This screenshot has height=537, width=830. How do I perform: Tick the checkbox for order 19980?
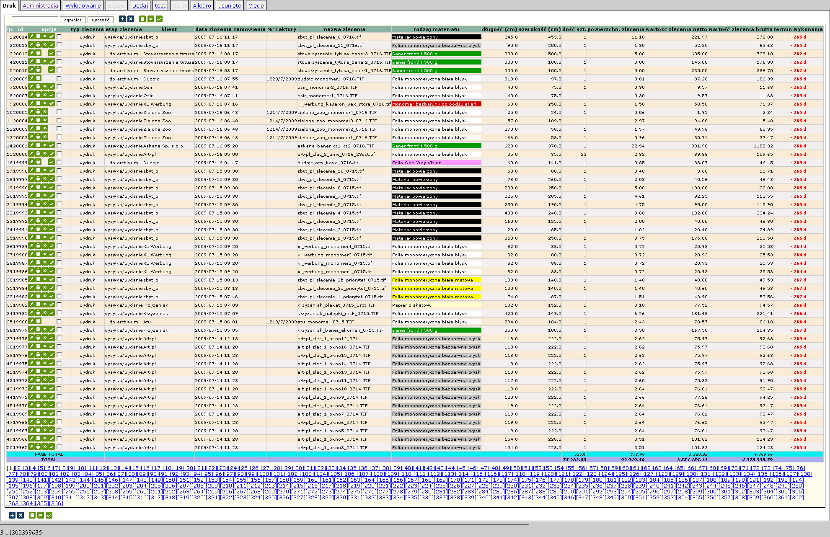click(x=59, y=321)
